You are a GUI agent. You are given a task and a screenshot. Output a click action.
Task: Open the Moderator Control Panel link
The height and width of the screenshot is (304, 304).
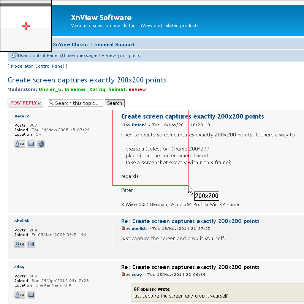(37, 66)
